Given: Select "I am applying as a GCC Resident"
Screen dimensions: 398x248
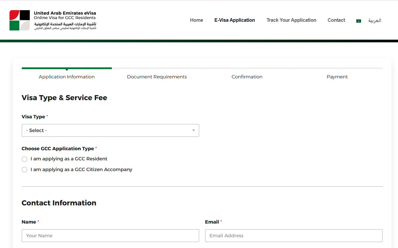Looking at the screenshot, I should [24, 159].
